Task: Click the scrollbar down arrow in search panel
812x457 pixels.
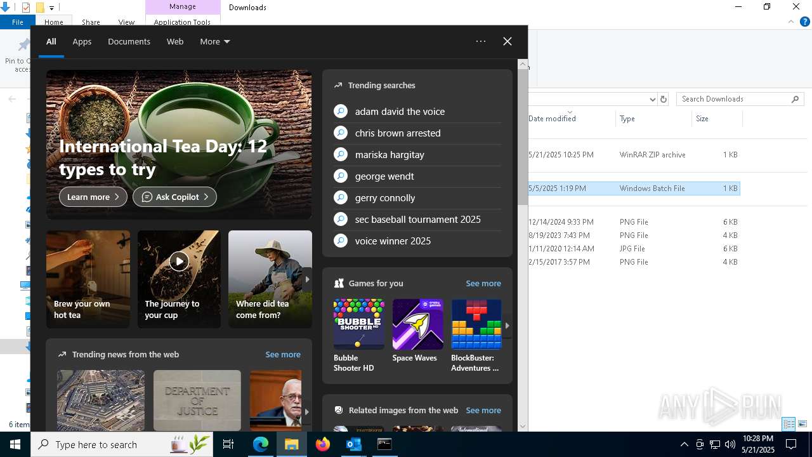Action: coord(523,427)
